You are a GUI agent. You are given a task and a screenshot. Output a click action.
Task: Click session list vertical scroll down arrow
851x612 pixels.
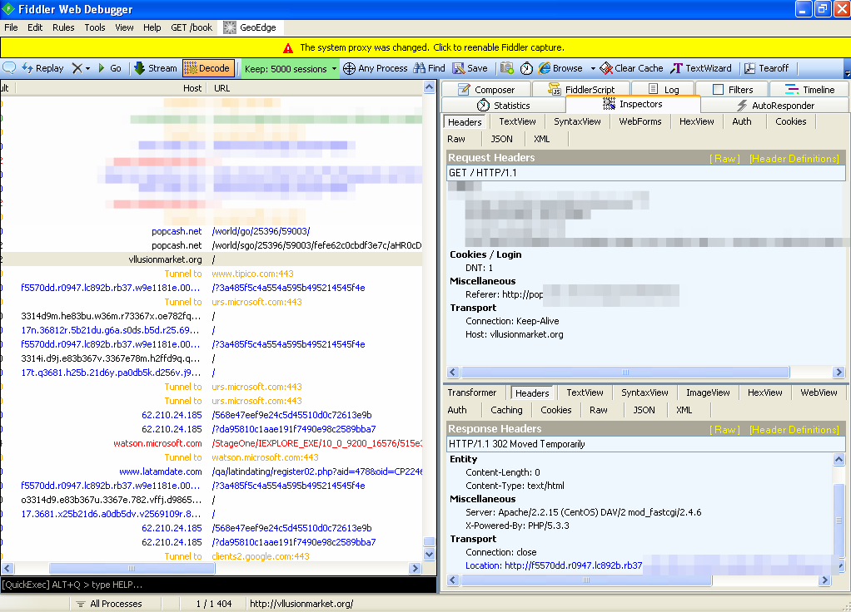coord(429,554)
